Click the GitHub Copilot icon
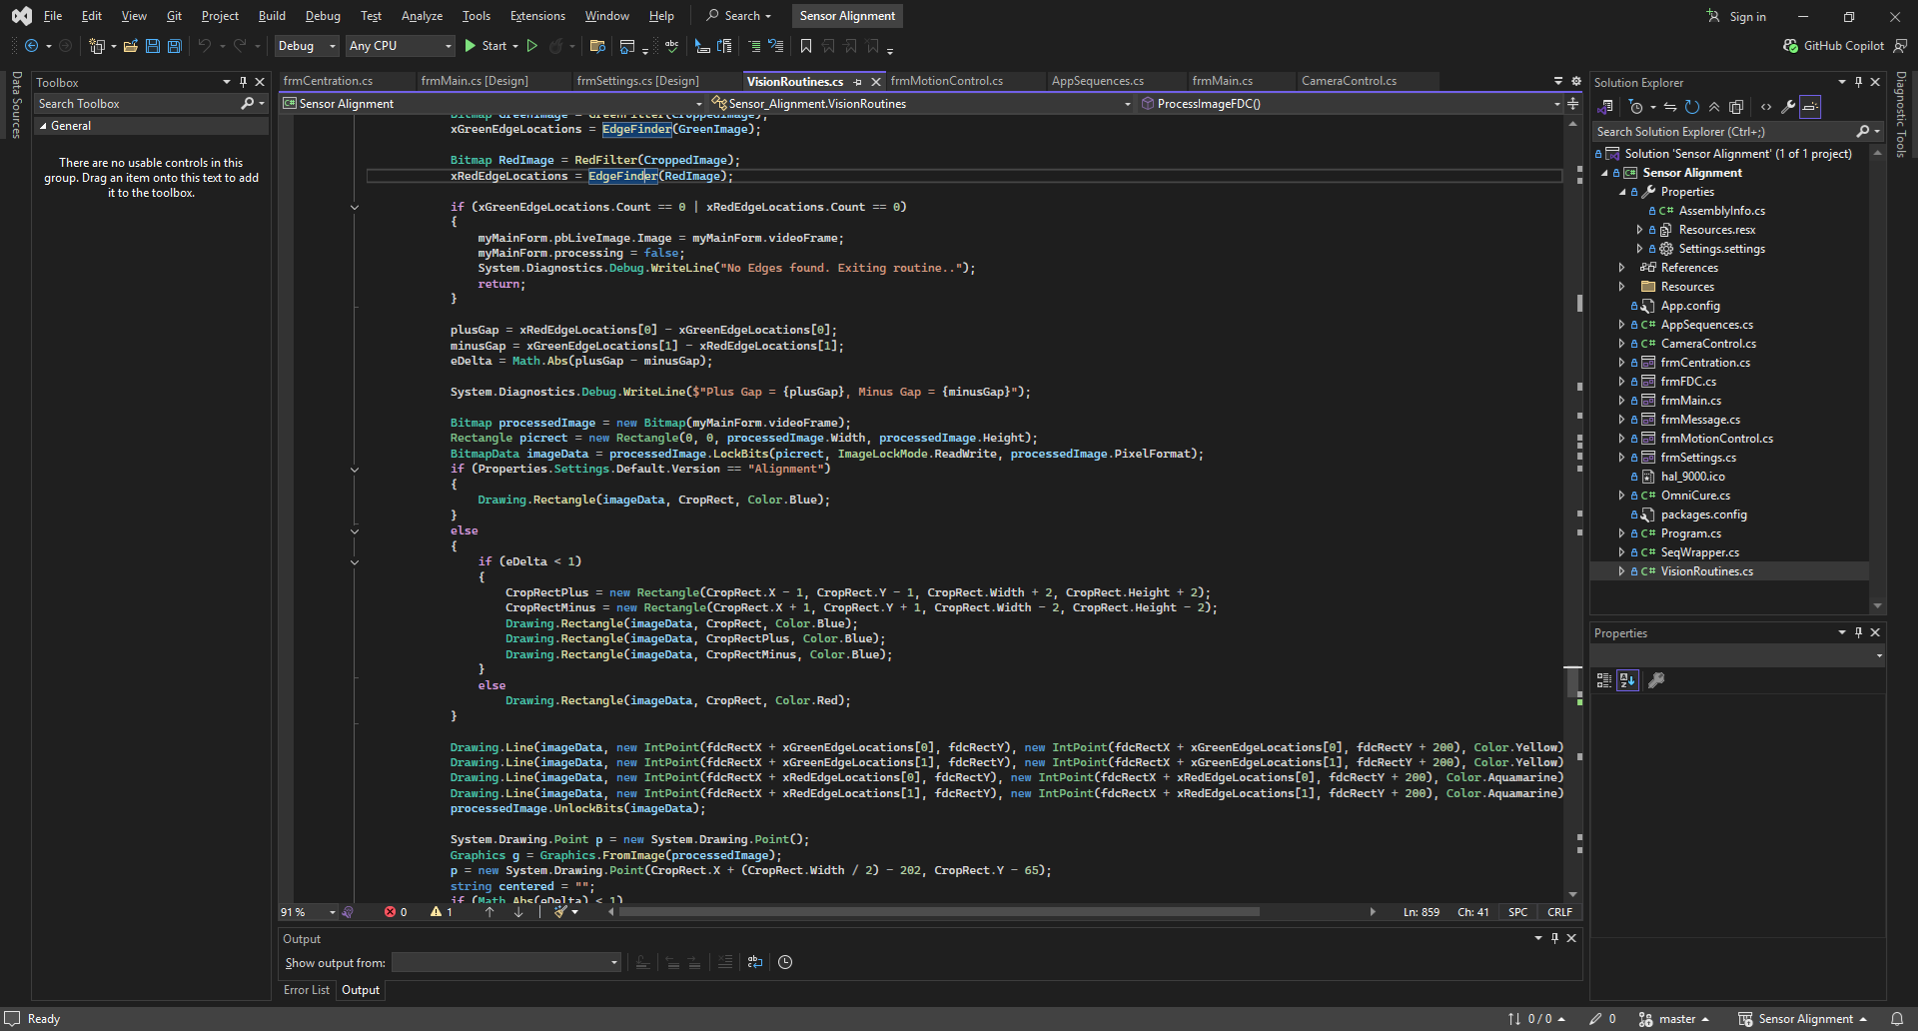 1790,46
